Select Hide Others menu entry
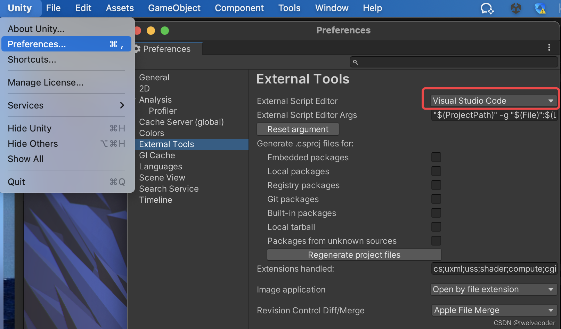Viewport: 561px width, 329px height. (x=66, y=144)
